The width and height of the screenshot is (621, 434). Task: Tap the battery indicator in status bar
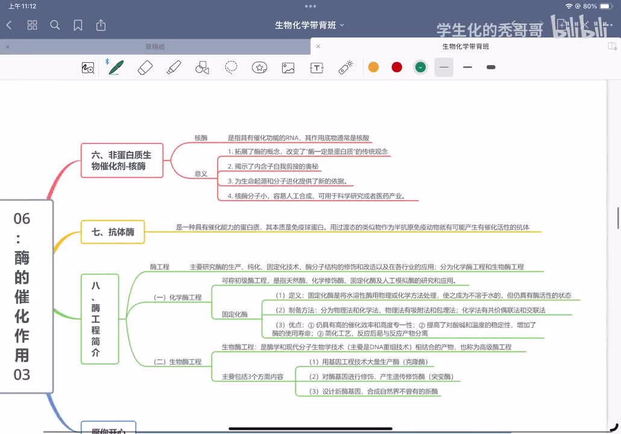[x=606, y=7]
